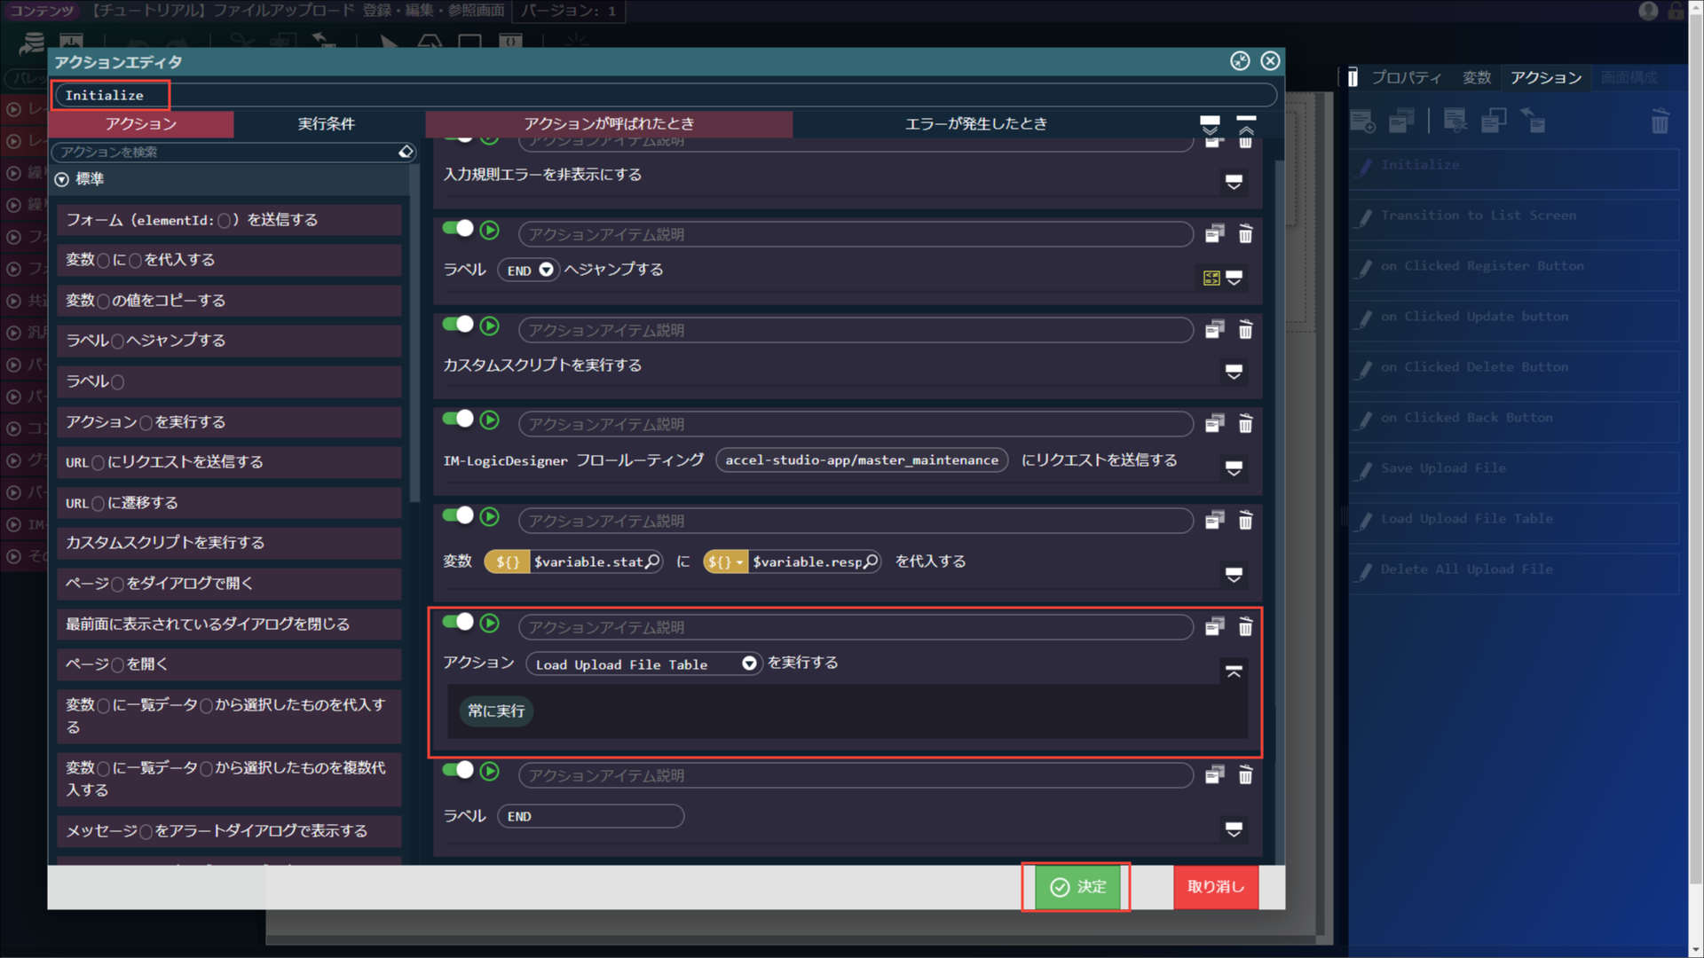Screen dimensions: 1704x958
Task: Click the 常に実行 condition button
Action: [x=496, y=711]
